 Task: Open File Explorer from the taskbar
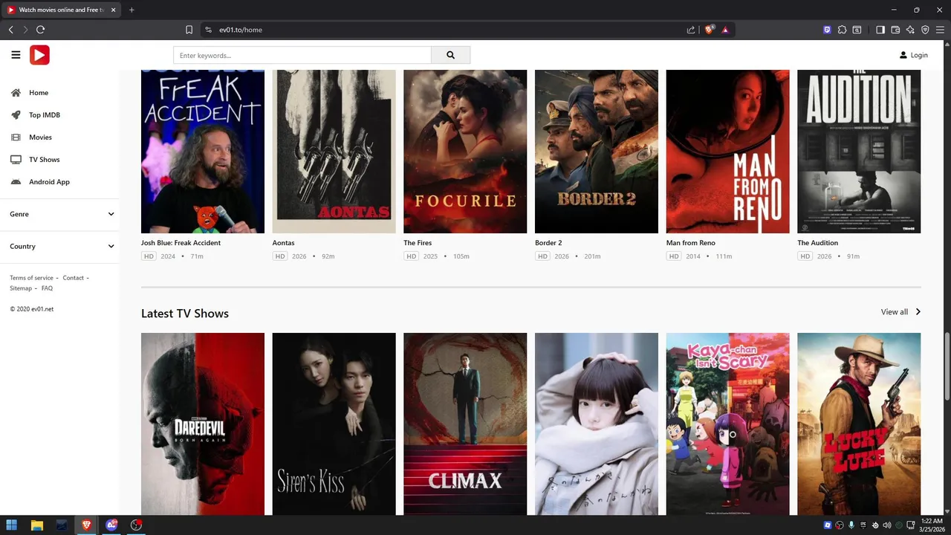point(36,525)
